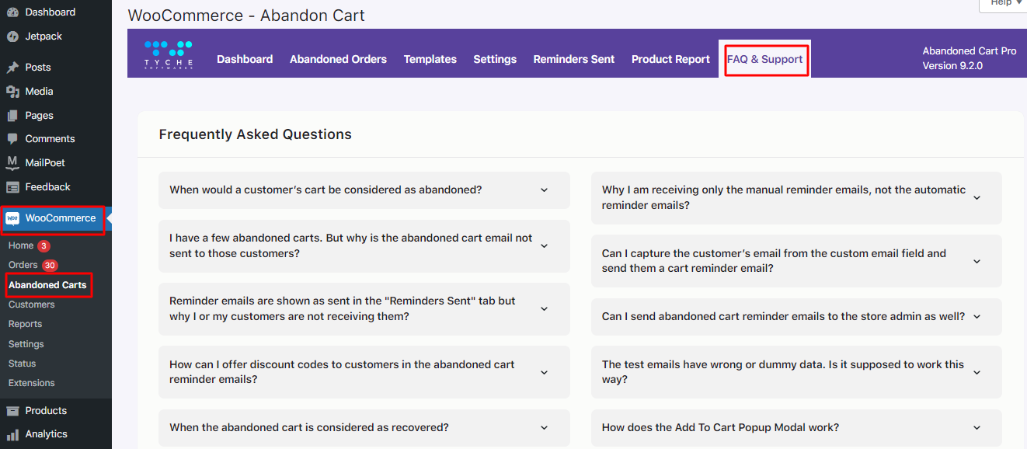Click the Orders count badge showing 30

pos(50,266)
